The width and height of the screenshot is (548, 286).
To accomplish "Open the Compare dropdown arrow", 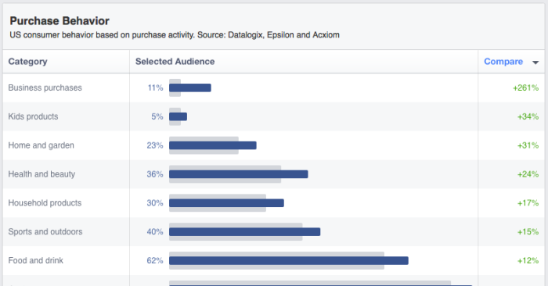I will point(535,63).
